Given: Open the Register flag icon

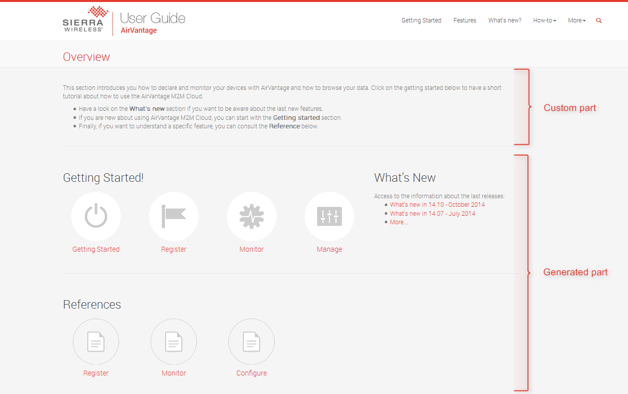Looking at the screenshot, I should [174, 216].
